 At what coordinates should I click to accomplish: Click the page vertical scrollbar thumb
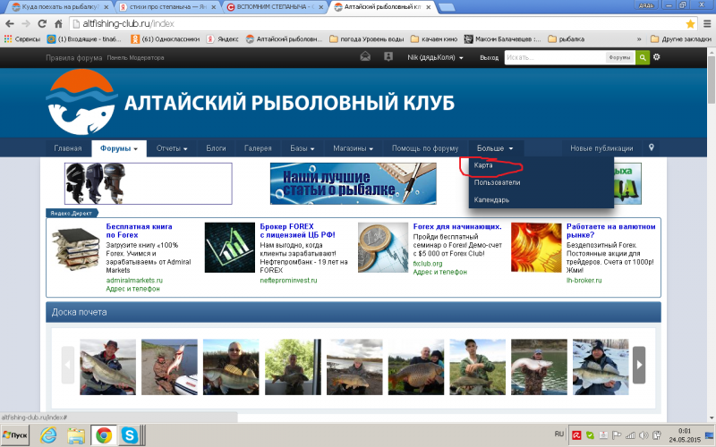(712, 80)
